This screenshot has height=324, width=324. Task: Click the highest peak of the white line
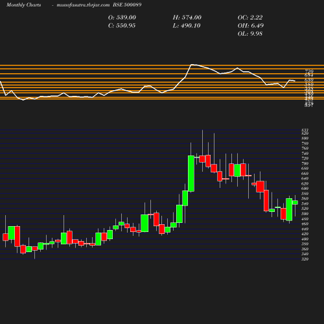[x=191, y=64]
